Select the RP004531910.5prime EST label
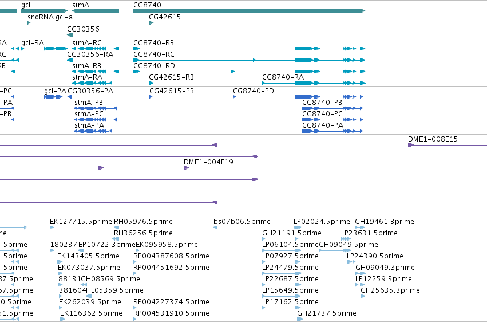Viewport: 487px width, 322px height. (x=171, y=313)
